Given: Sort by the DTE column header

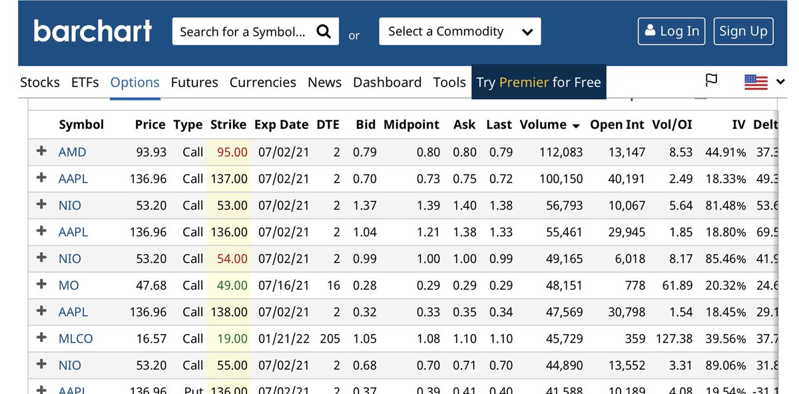Looking at the screenshot, I should [x=328, y=124].
